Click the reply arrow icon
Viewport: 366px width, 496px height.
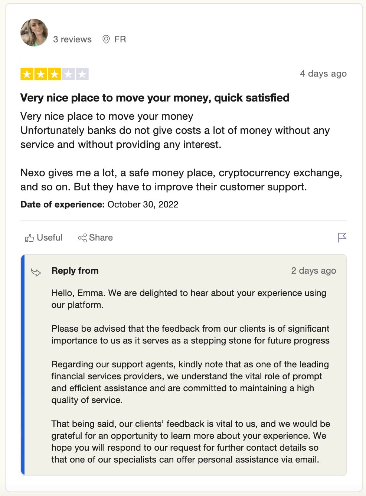(x=36, y=273)
